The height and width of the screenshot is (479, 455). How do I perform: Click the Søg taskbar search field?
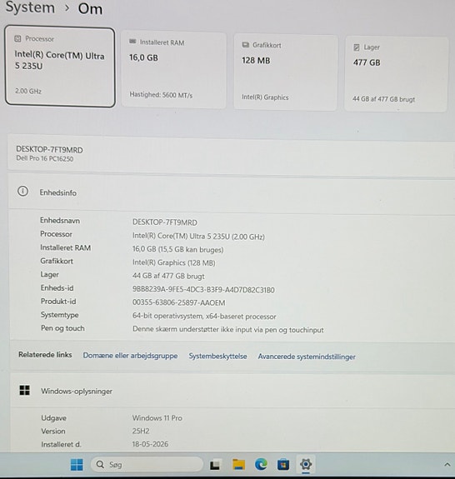[147, 465]
